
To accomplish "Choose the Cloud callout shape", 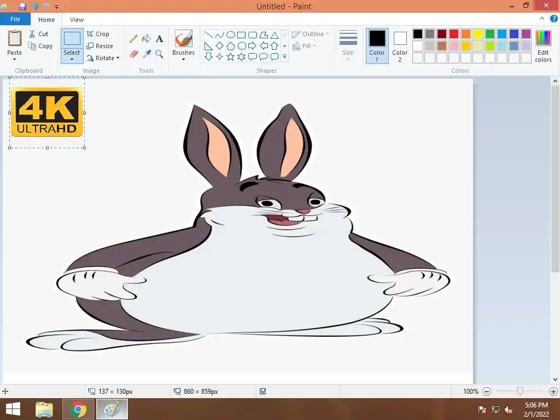I will 275,56.
